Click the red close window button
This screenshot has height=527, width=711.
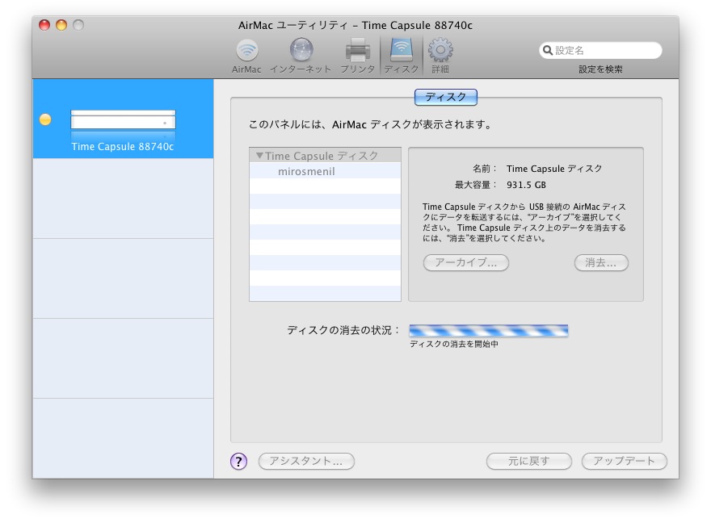point(44,25)
